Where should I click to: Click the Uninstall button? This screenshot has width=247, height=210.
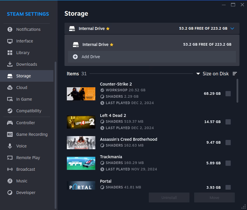[169, 197]
